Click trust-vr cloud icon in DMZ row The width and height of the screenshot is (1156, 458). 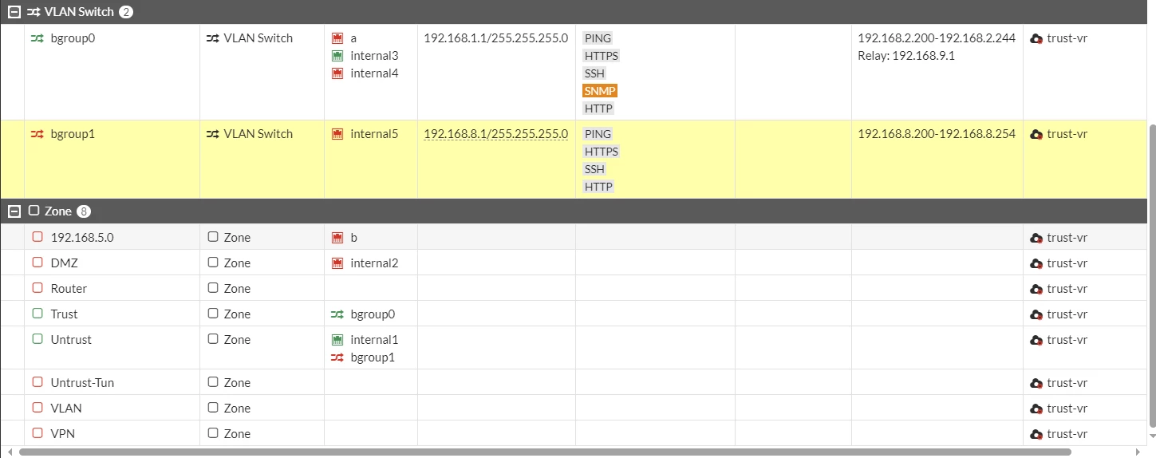click(1036, 263)
